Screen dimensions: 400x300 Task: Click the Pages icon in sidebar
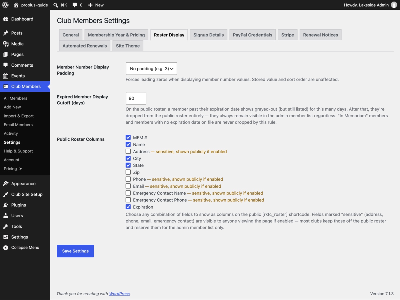(6, 54)
